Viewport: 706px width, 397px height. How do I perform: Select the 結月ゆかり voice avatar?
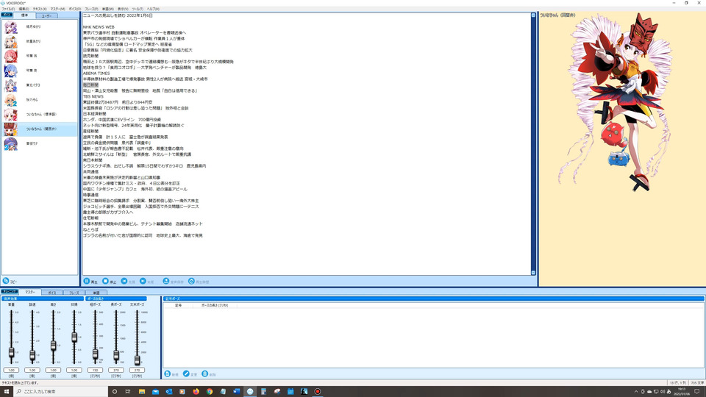coord(10,27)
